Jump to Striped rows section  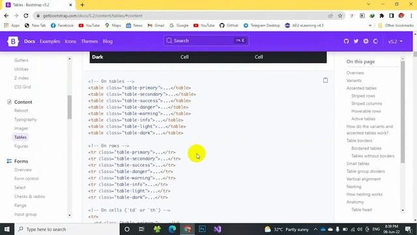pos(363,96)
